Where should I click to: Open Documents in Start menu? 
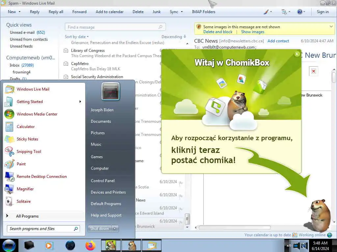(101, 121)
